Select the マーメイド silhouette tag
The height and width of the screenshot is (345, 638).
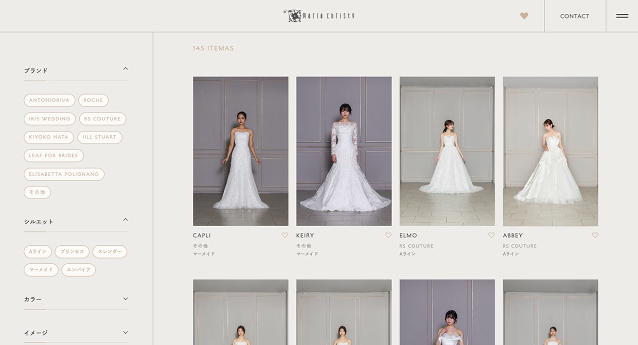[x=41, y=270]
